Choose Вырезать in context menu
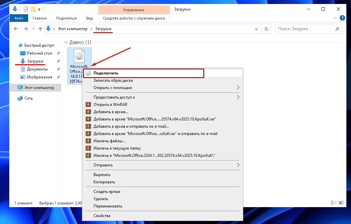 [x=163, y=175]
